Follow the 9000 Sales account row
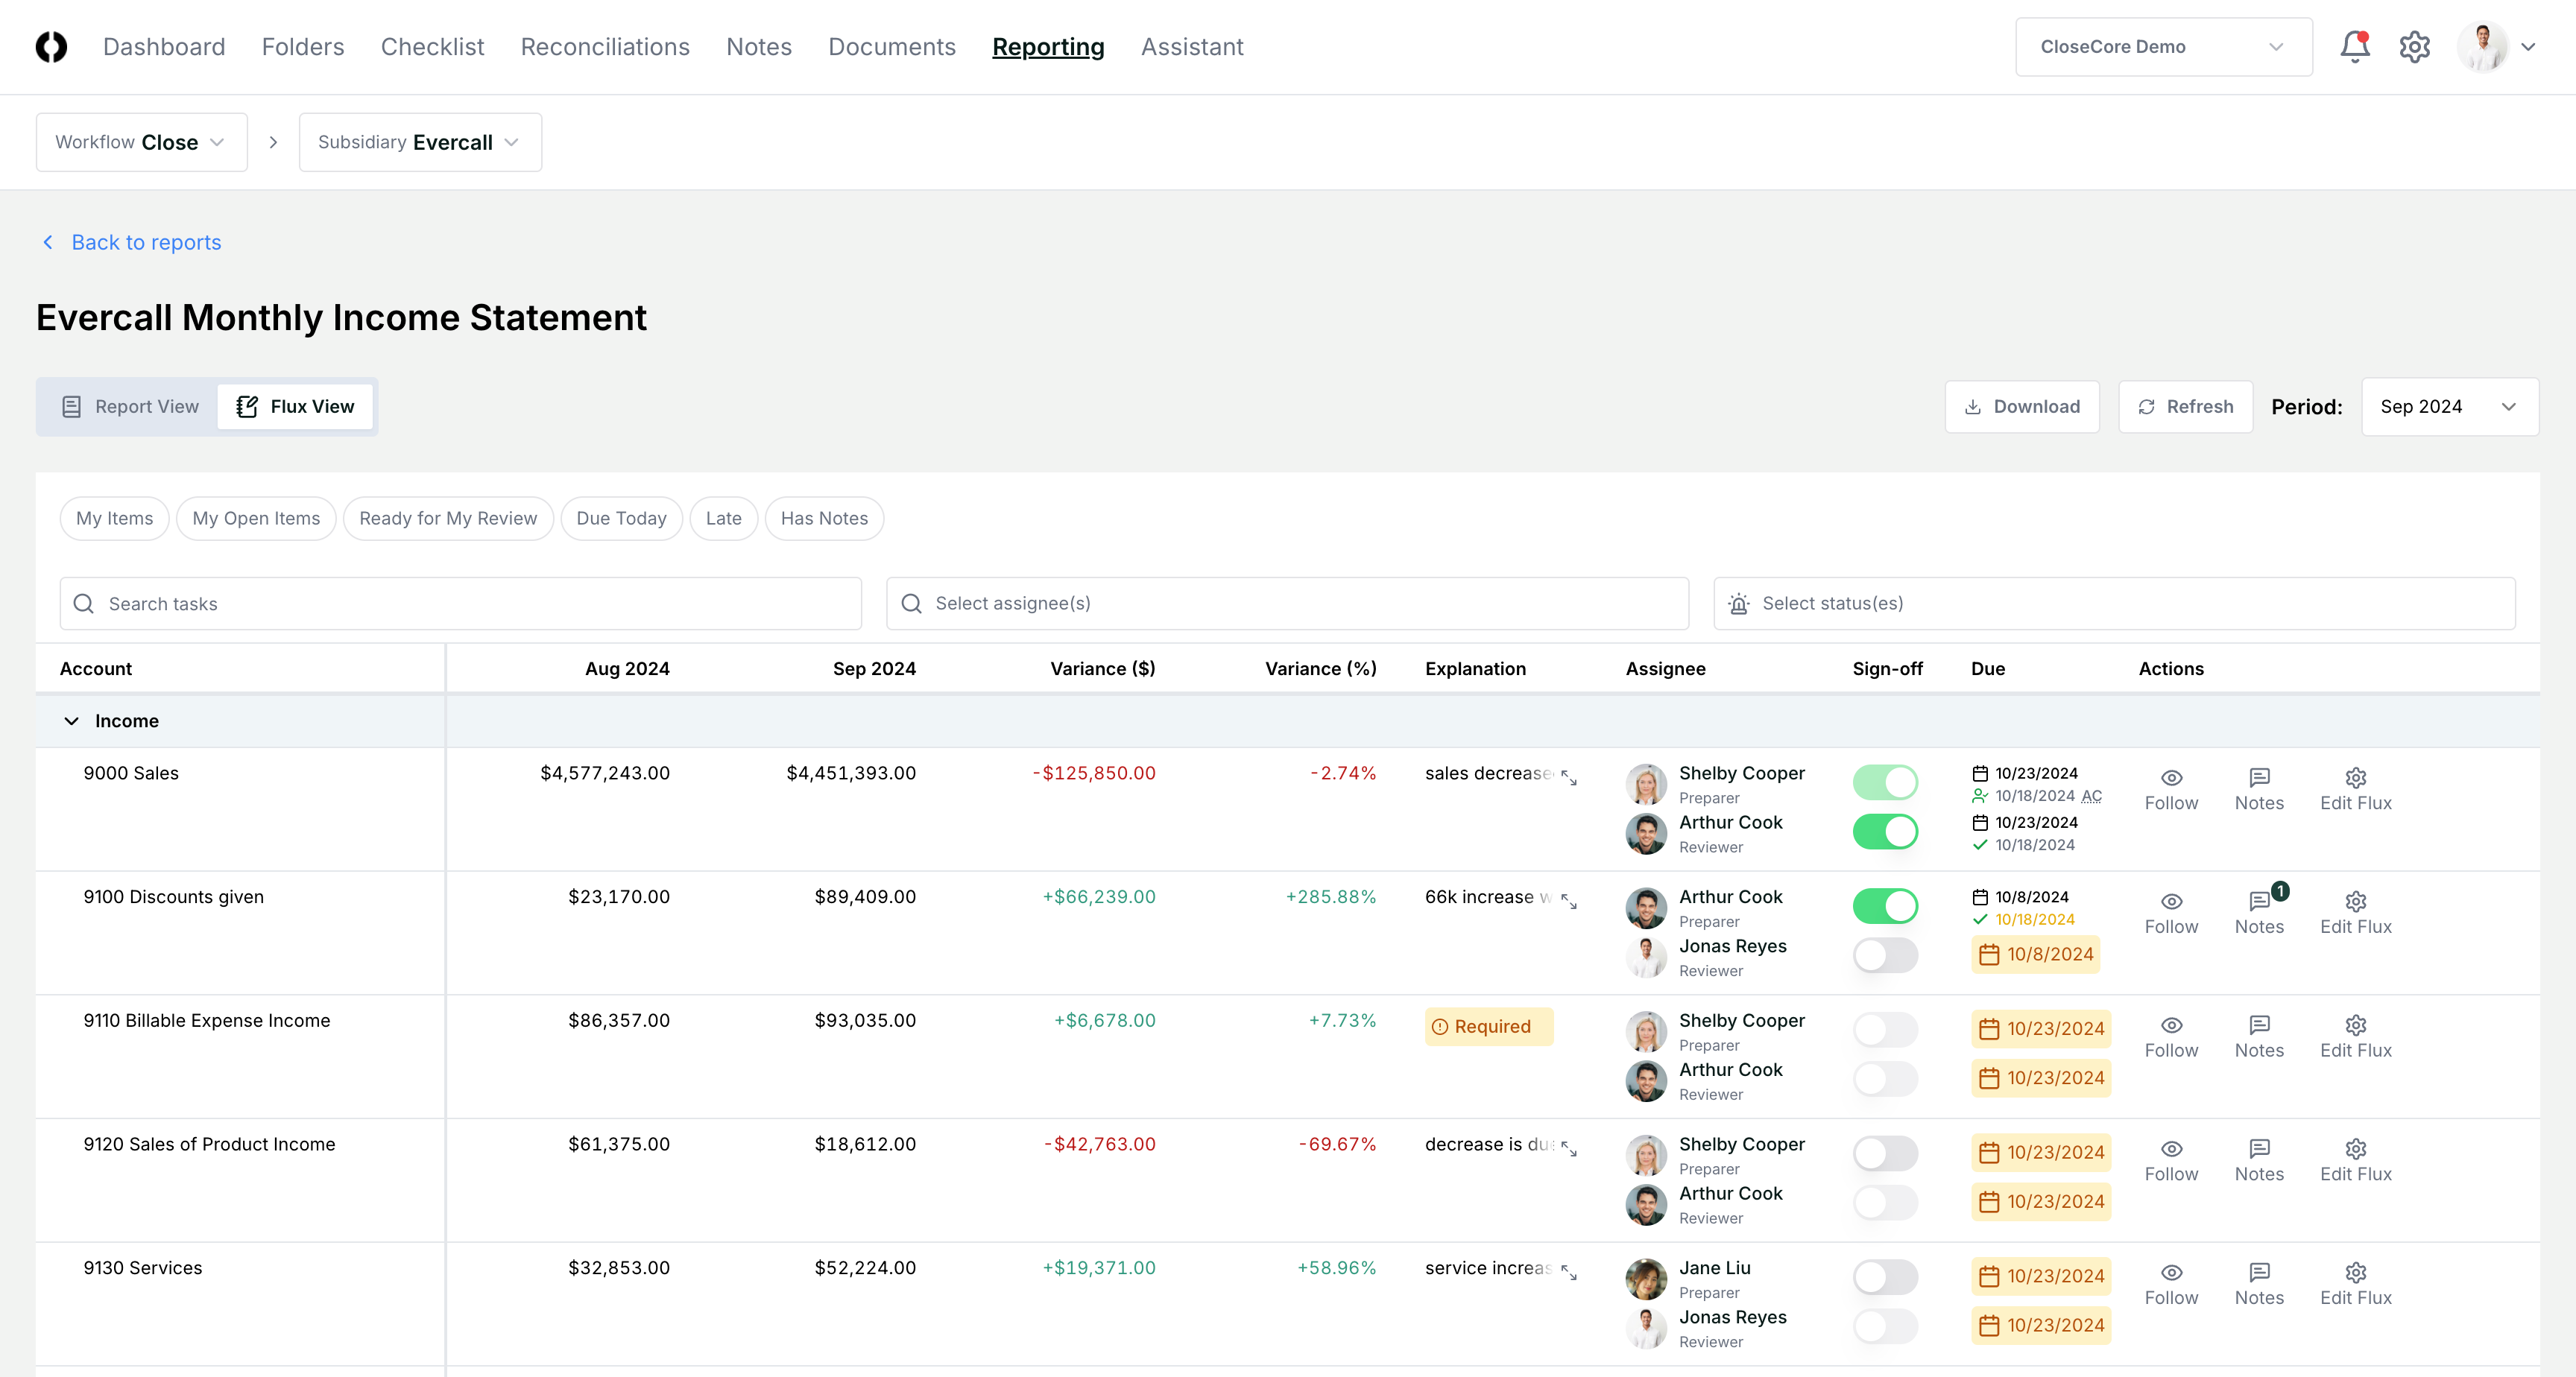 tap(2171, 790)
